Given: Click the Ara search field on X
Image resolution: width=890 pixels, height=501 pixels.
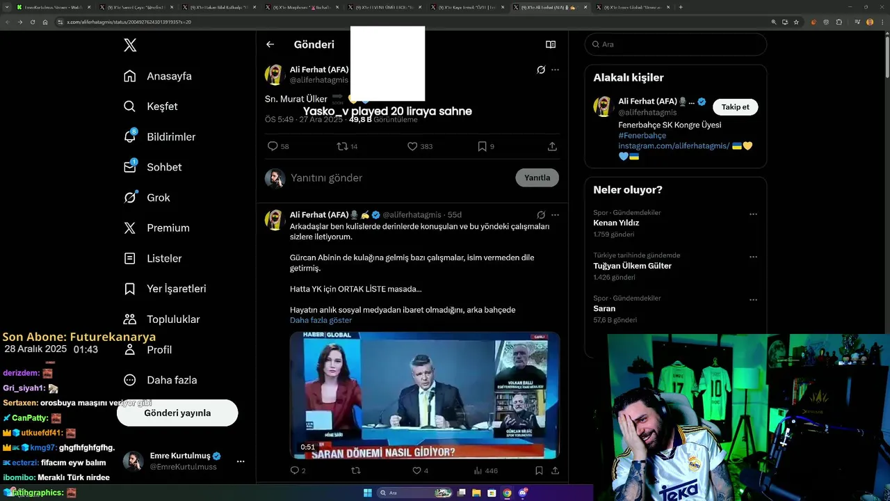Looking at the screenshot, I should (675, 45).
